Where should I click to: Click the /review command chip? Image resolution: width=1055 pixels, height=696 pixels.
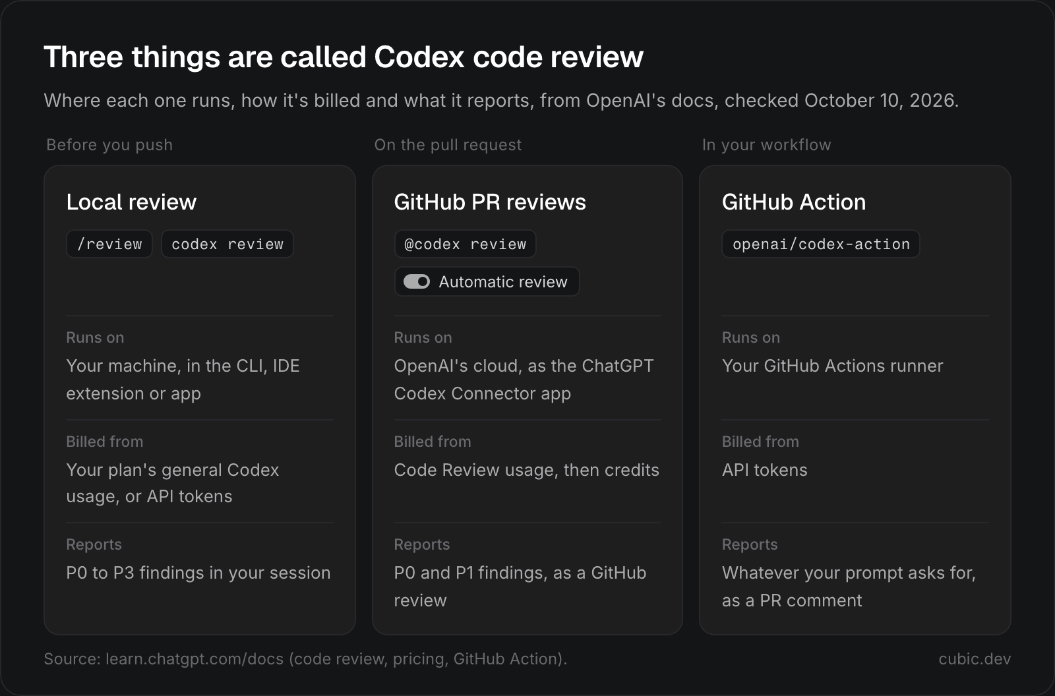click(109, 244)
